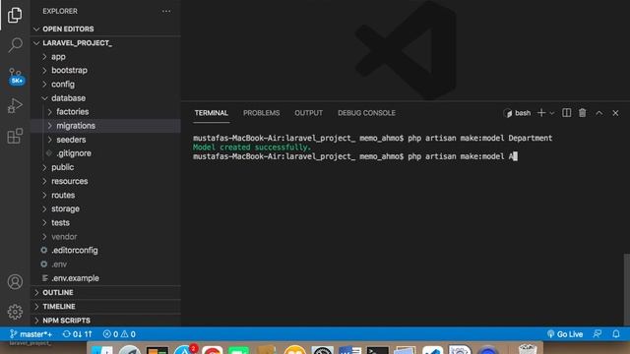Click the master*+ branch indicator
630x354 pixels.
[x=31, y=334]
